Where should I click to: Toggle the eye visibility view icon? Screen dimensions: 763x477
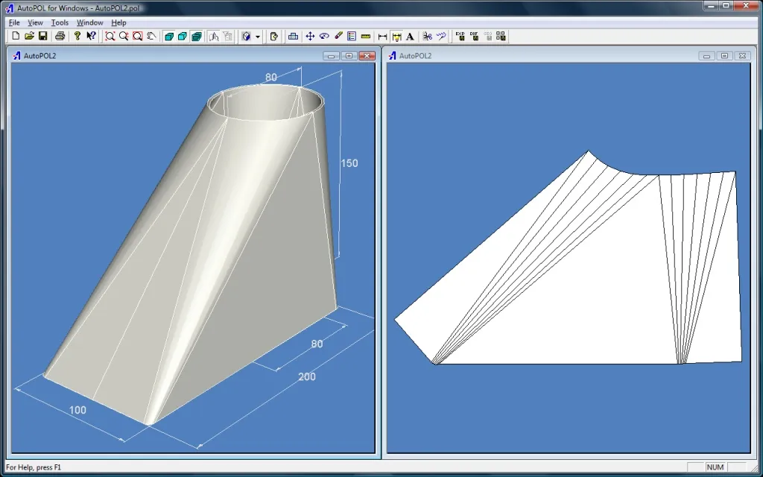pos(324,36)
